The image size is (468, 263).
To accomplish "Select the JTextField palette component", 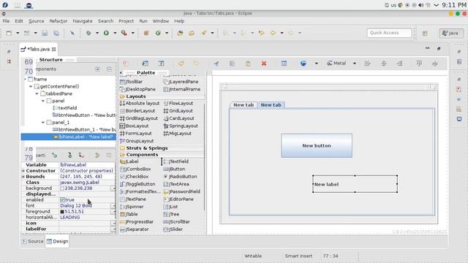I will pos(176,161).
